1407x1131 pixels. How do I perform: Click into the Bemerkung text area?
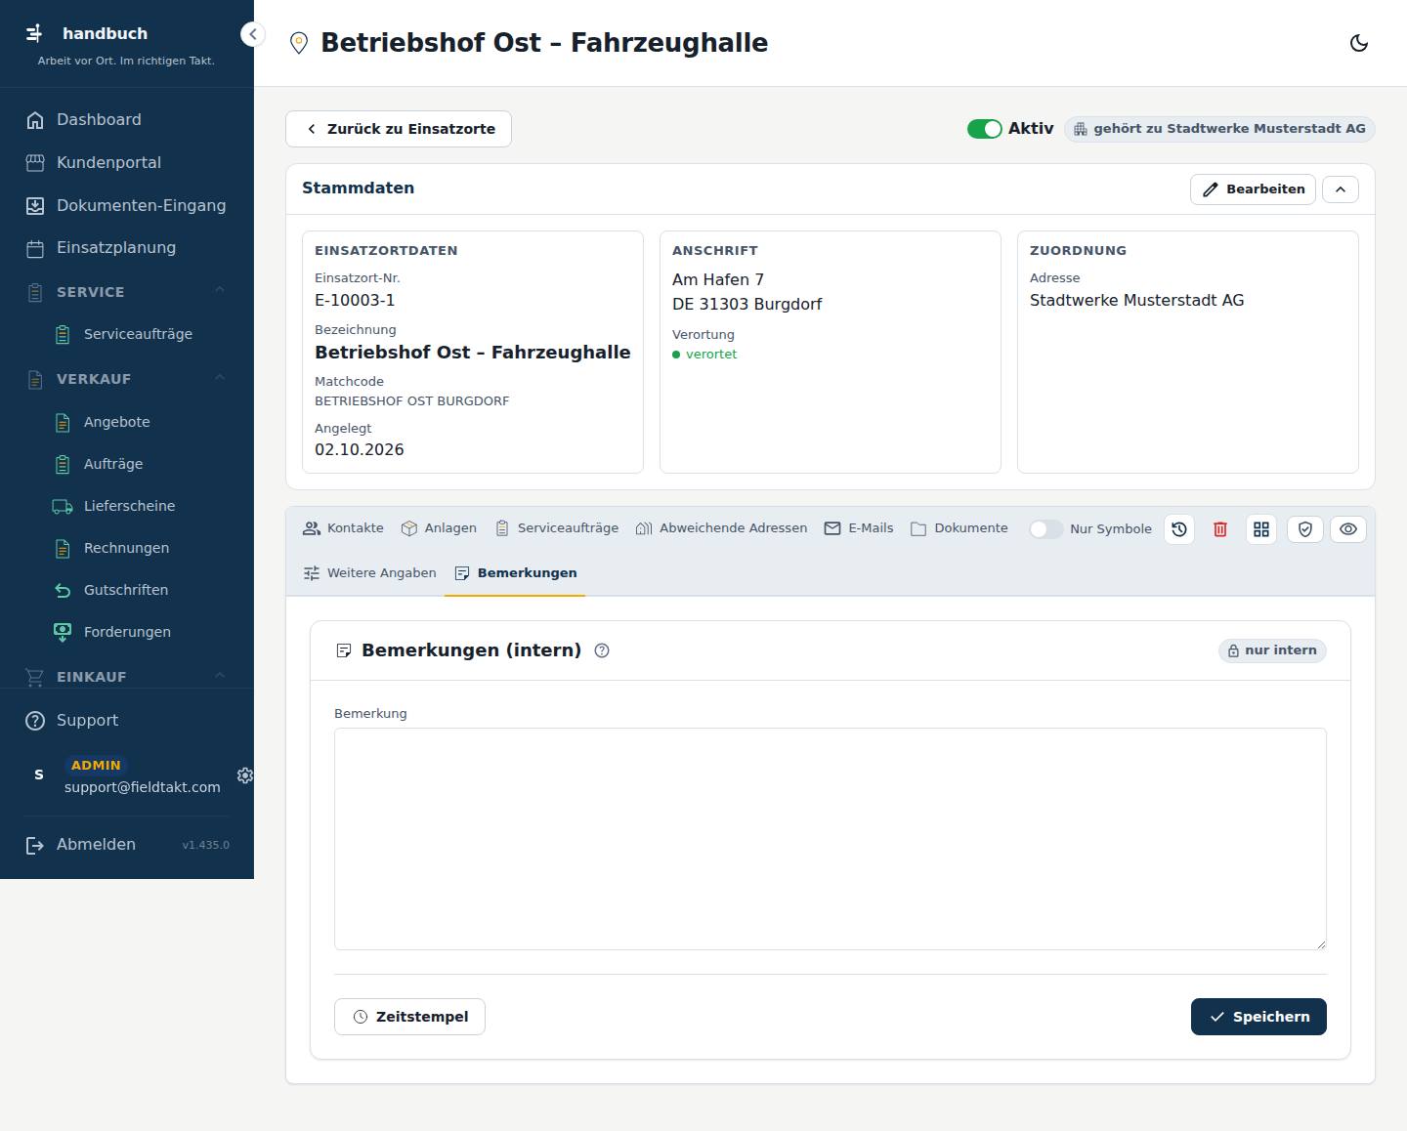[831, 839]
